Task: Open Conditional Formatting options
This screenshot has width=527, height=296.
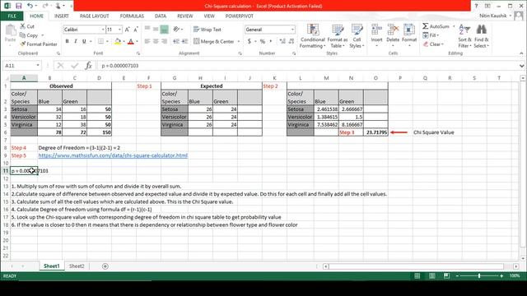Action: tap(313, 36)
